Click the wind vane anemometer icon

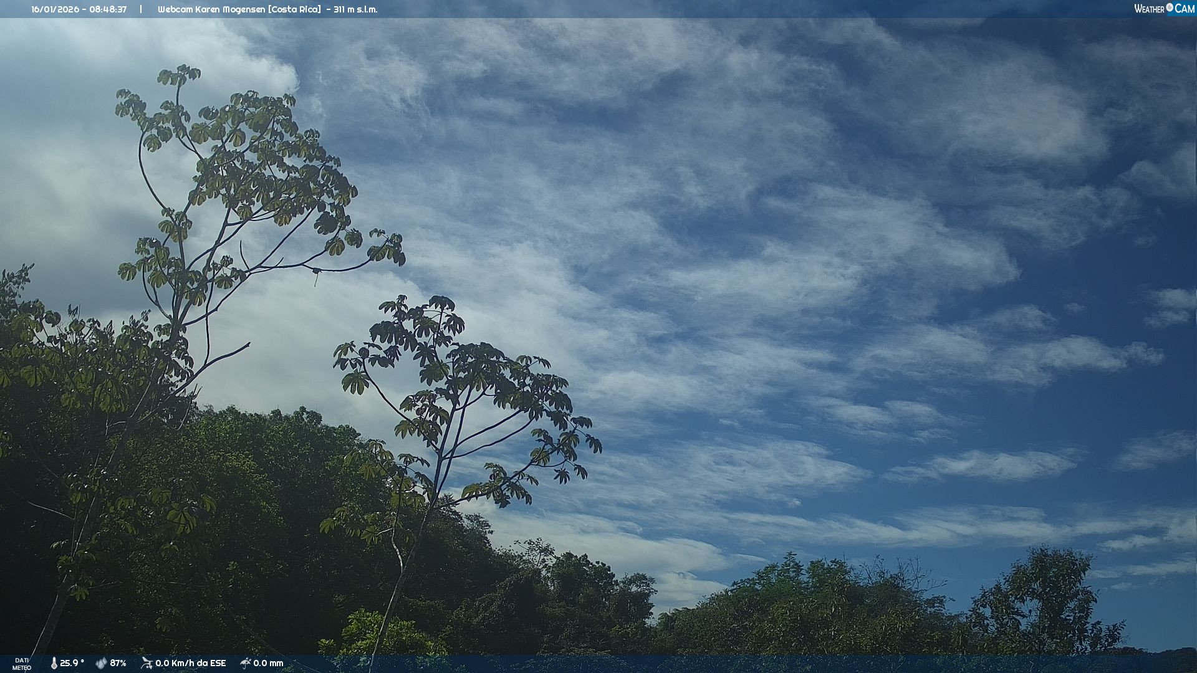pos(147,663)
